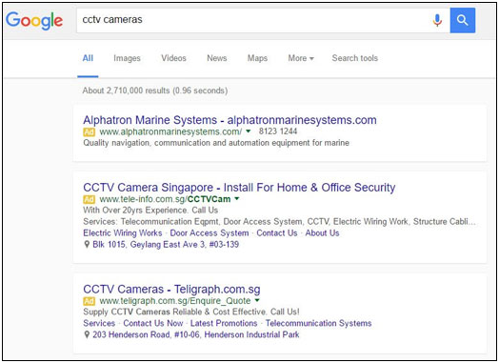Click the Google logo

pyautogui.click(x=34, y=21)
